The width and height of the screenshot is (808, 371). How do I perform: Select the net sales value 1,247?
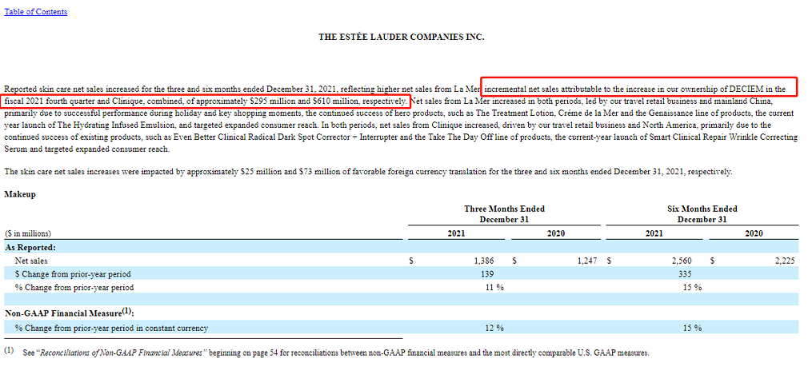click(x=587, y=261)
